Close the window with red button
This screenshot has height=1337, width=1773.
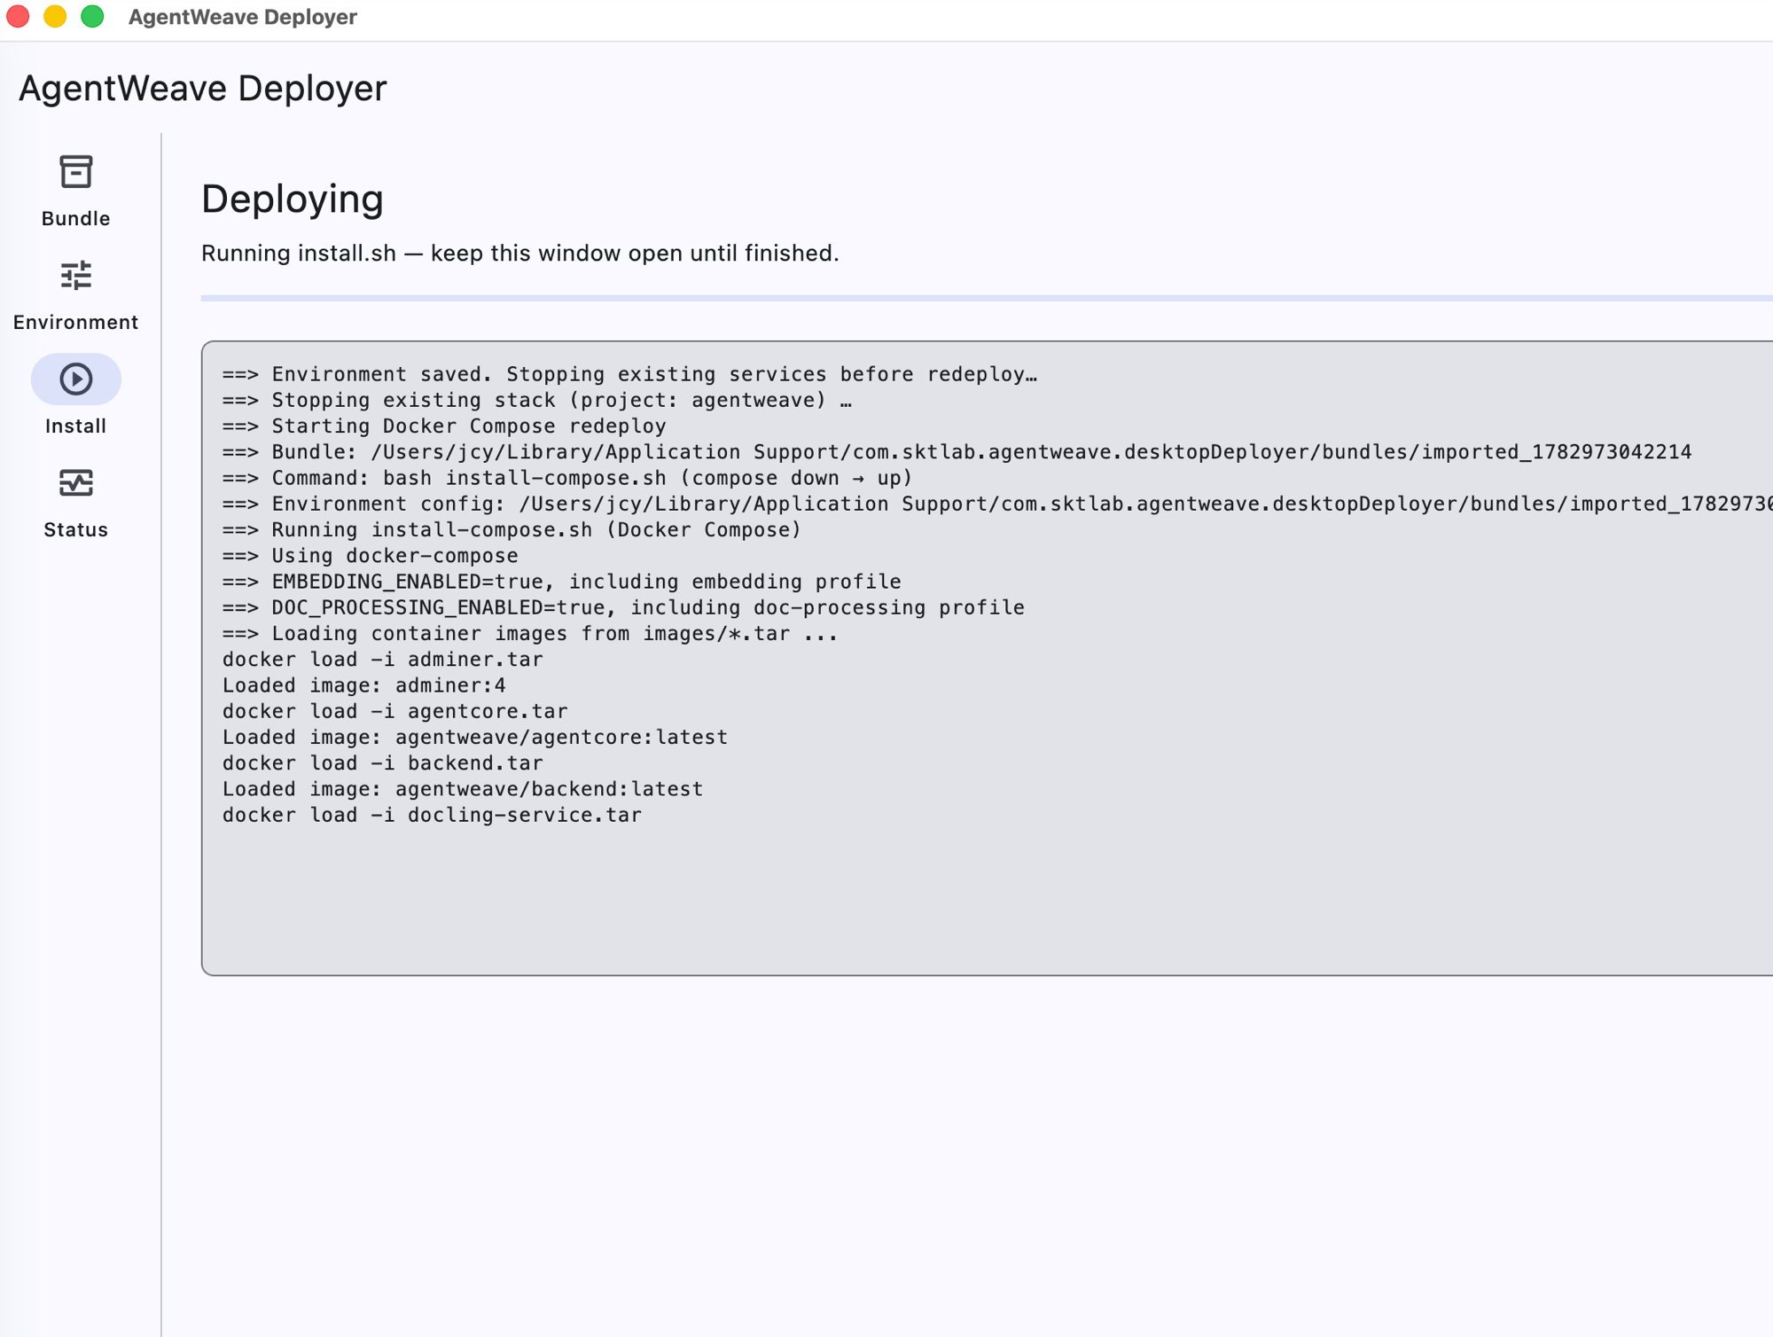(18, 16)
